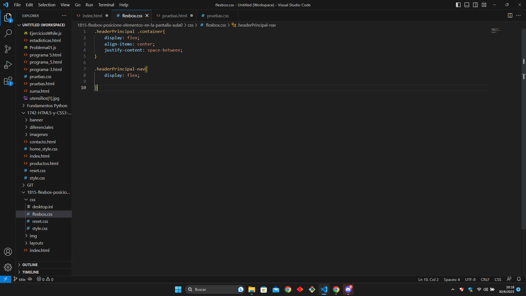526x296 pixels.
Task: Open the Go menu
Action: click(x=78, y=5)
